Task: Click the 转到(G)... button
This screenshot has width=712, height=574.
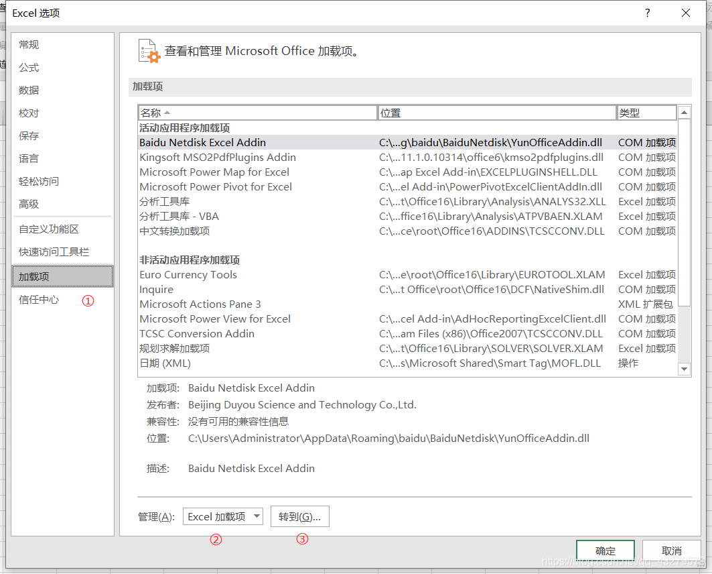Action: 299,516
